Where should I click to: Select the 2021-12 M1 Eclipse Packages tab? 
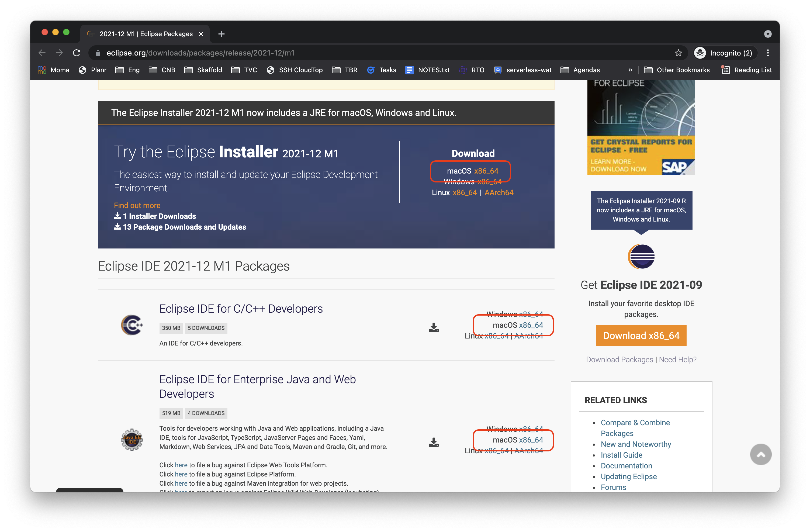click(145, 34)
